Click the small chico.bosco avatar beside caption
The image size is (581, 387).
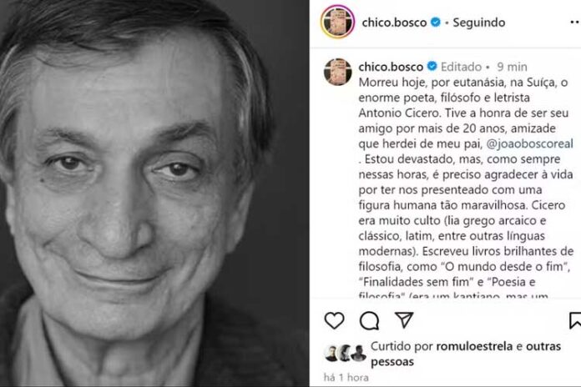[337, 72]
